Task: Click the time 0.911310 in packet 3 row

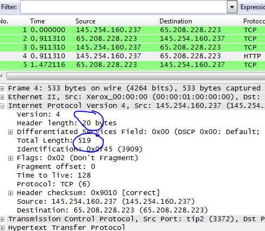Action: [x=47, y=47]
